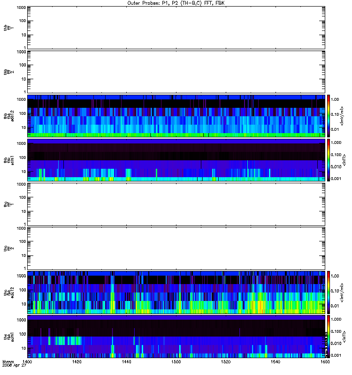Click the thb fbk scm1 spectrogram panel

point(176,160)
